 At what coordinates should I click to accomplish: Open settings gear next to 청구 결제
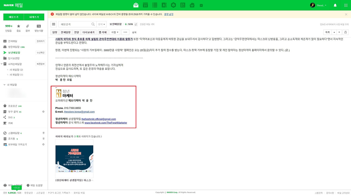pyautogui.click(x=43, y=112)
